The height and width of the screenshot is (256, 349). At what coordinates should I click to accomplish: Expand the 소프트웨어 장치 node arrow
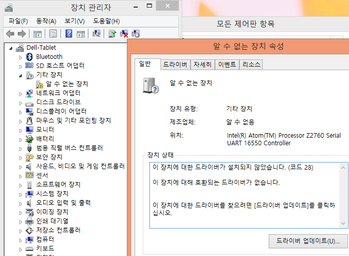pos(20,185)
